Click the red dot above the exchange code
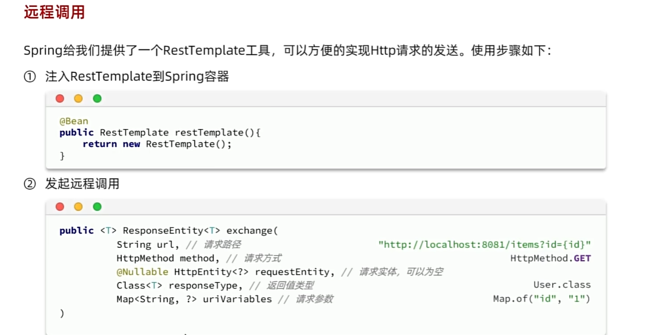Viewport: 664px width, 335px height. (60, 207)
